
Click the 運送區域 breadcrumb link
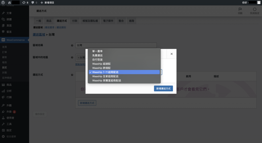pyautogui.click(x=39, y=34)
